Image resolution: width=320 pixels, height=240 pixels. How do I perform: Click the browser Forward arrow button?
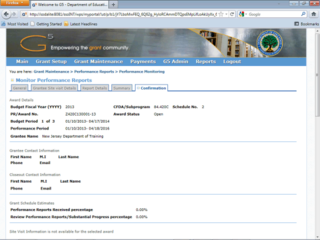click(x=14, y=14)
